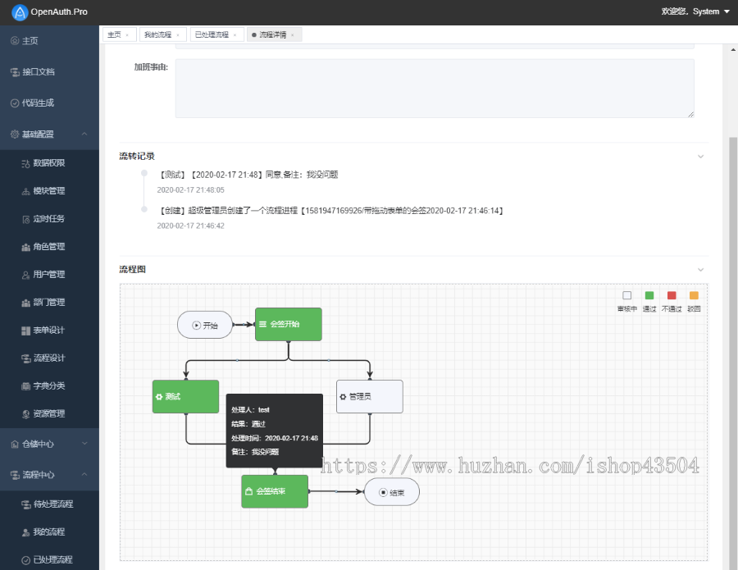738x570 pixels.
Task: Click the stop icon in 结束 node
Action: click(x=383, y=492)
